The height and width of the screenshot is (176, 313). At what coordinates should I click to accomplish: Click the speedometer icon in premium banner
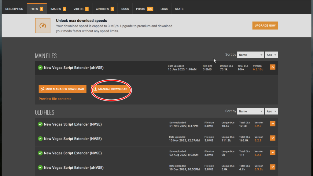pyautogui.click(x=42, y=26)
